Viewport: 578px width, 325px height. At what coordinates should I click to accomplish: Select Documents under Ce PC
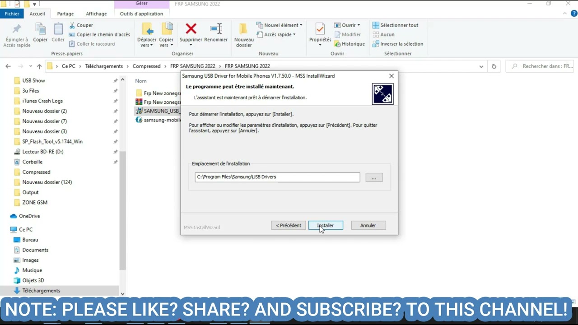35,250
